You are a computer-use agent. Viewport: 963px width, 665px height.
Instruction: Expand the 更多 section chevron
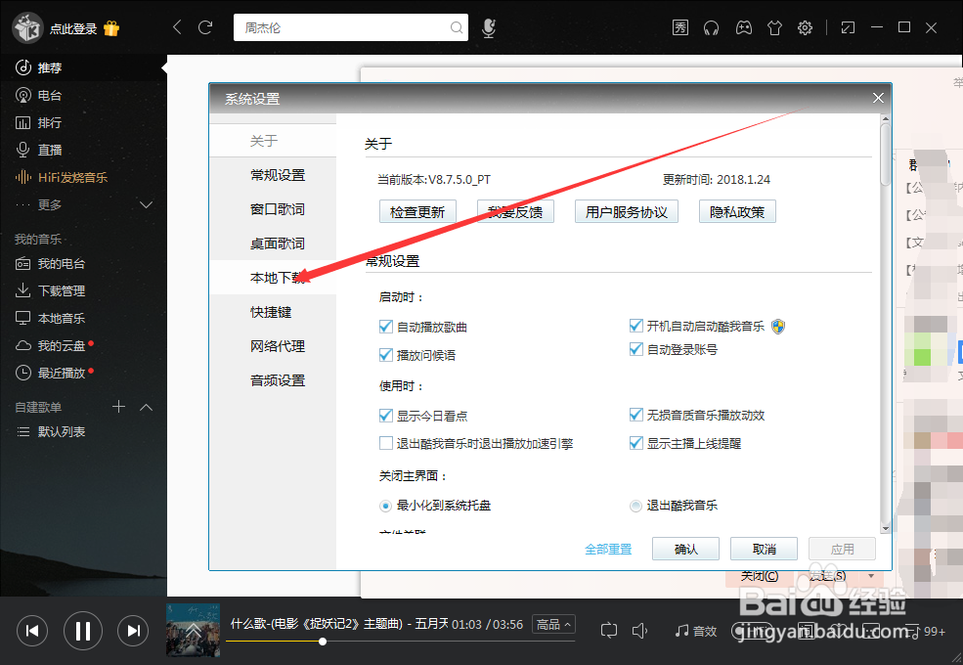[x=147, y=204]
